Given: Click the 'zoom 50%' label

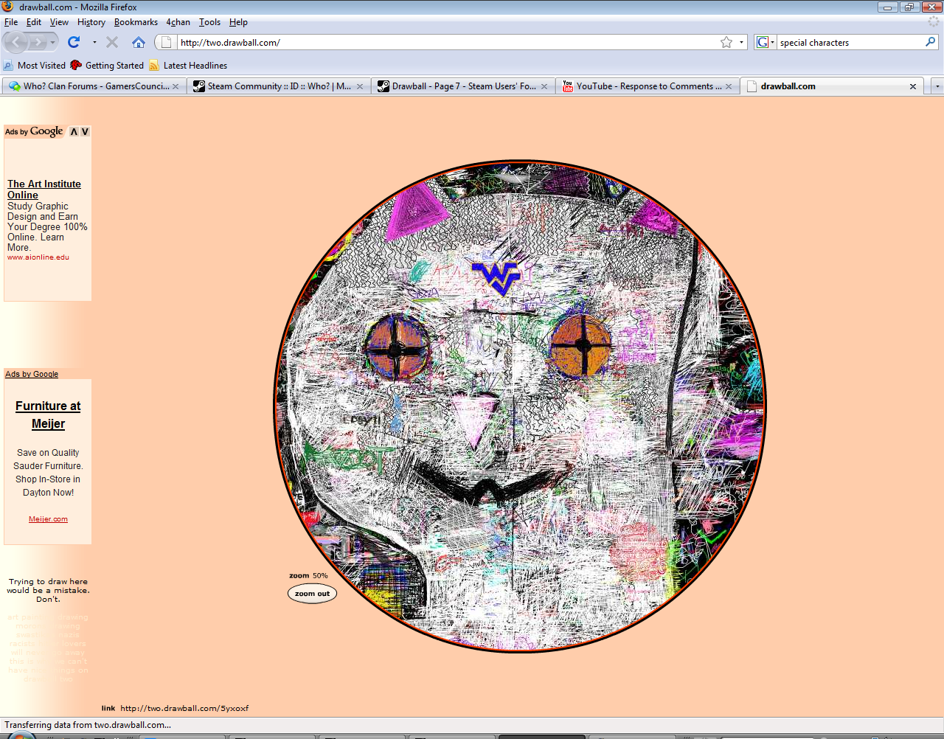Looking at the screenshot, I should tap(308, 575).
